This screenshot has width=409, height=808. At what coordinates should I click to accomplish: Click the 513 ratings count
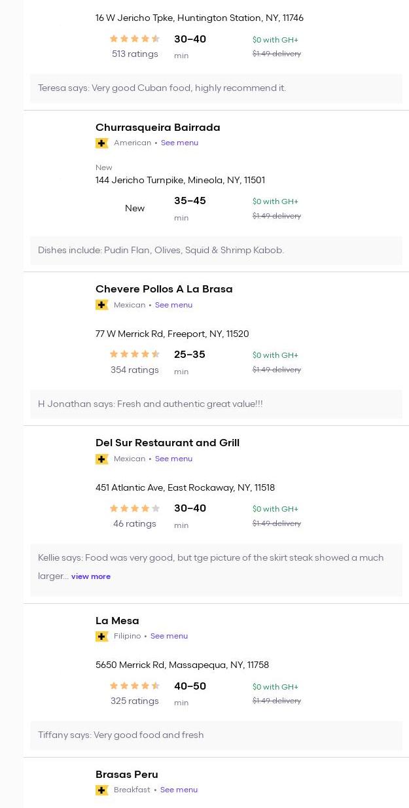coord(135,54)
